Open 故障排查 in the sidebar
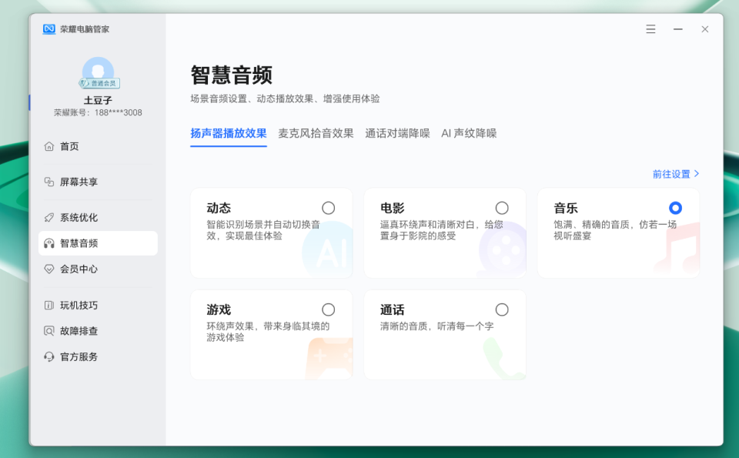The image size is (739, 458). point(98,331)
